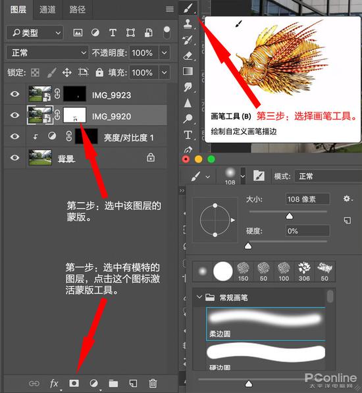Select the Brush tool in the toolbar
This screenshot has height=393, width=362.
pos(188,9)
